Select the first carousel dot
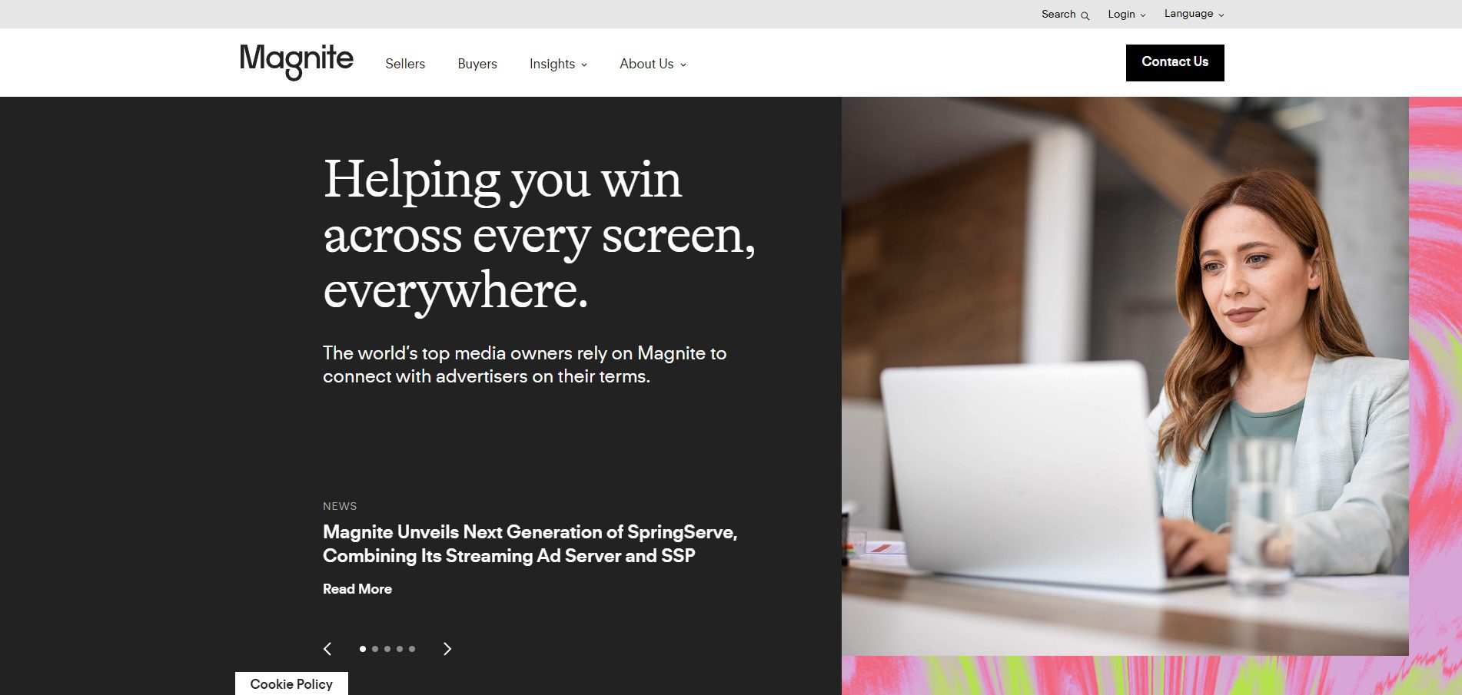This screenshot has height=695, width=1462. tap(363, 649)
